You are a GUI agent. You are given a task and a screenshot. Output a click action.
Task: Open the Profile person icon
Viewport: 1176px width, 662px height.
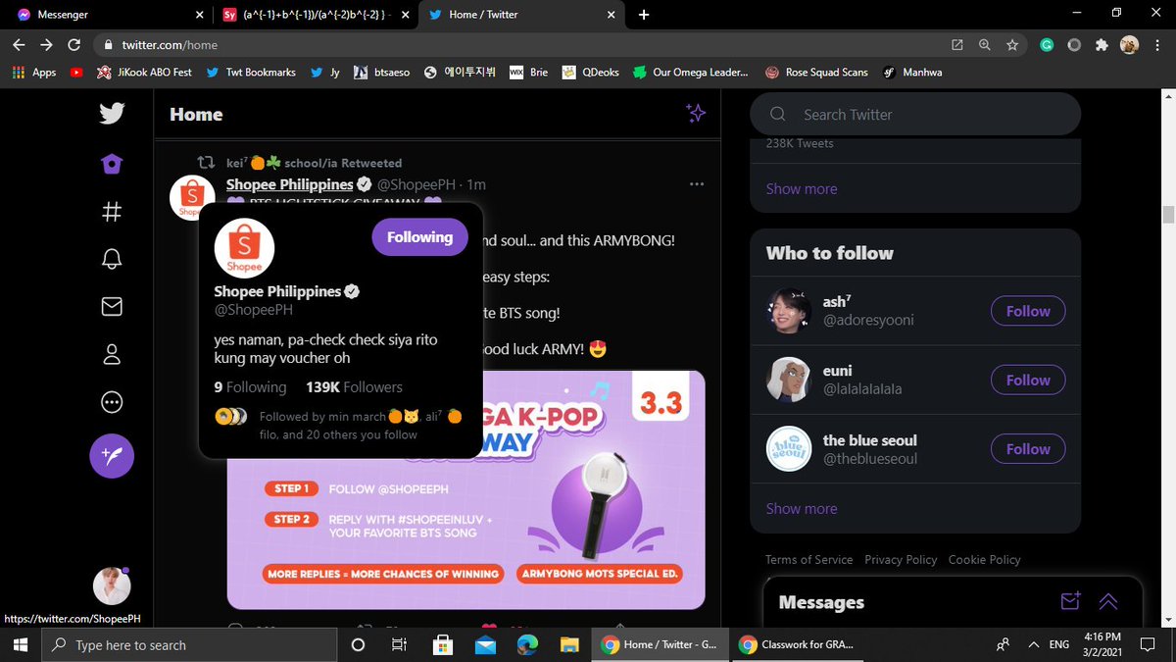point(111,354)
